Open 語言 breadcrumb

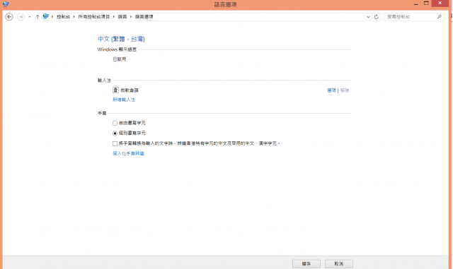(x=122, y=17)
